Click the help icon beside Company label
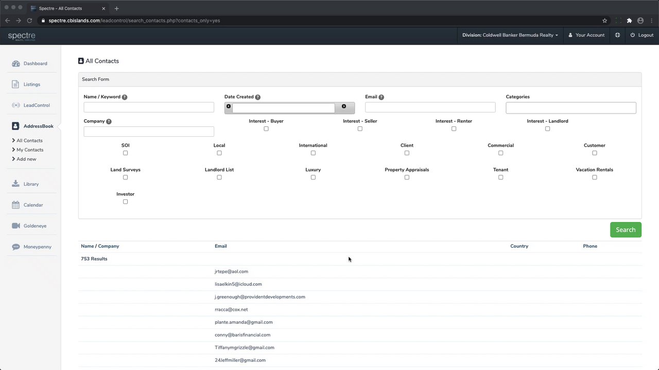 (109, 121)
